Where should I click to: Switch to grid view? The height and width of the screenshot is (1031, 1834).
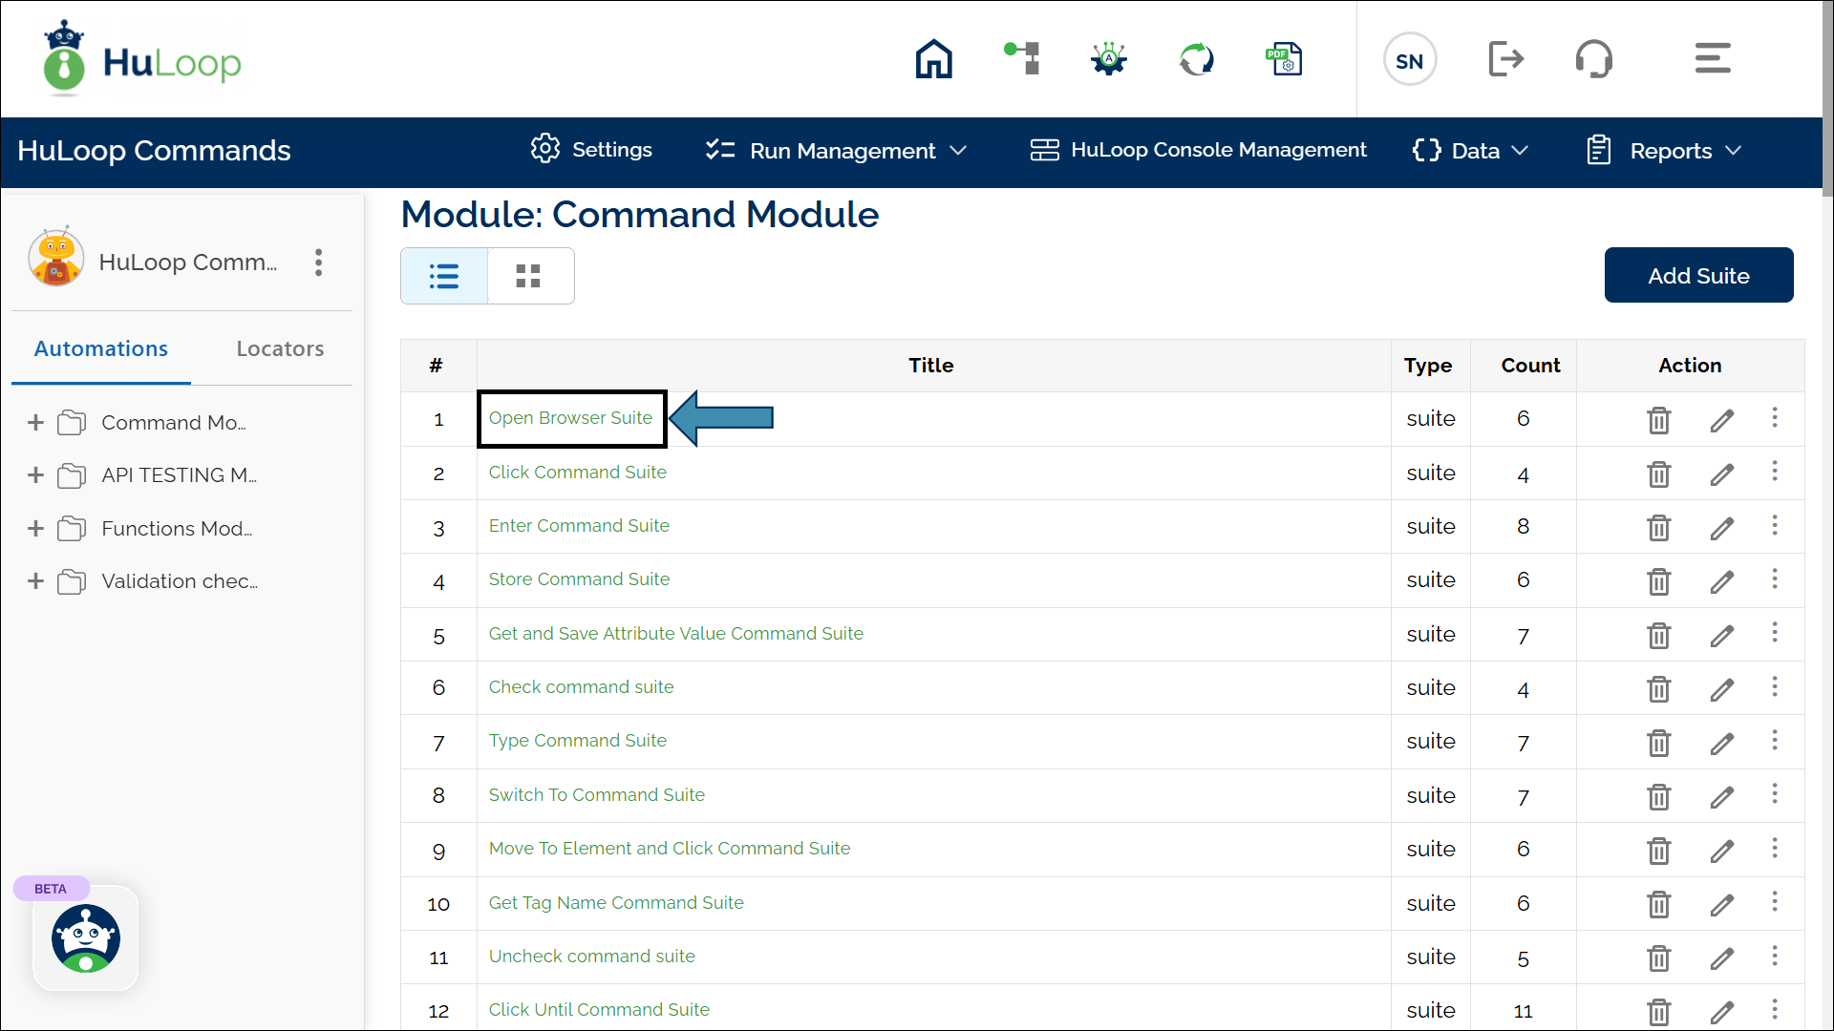[528, 276]
